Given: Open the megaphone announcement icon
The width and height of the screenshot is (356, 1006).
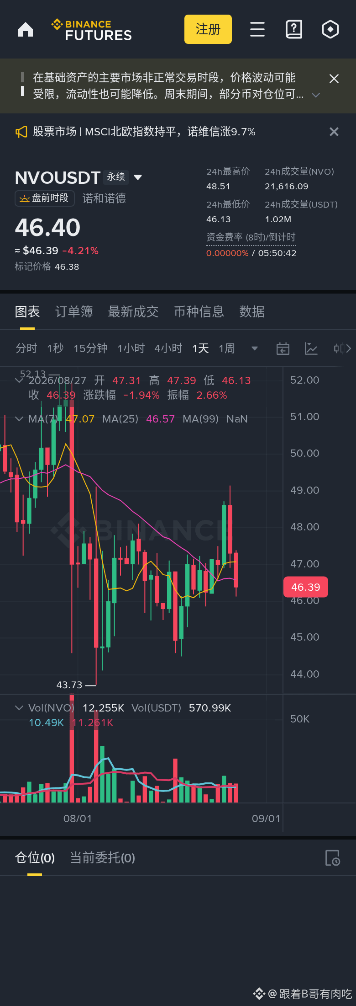Looking at the screenshot, I should coord(21,132).
